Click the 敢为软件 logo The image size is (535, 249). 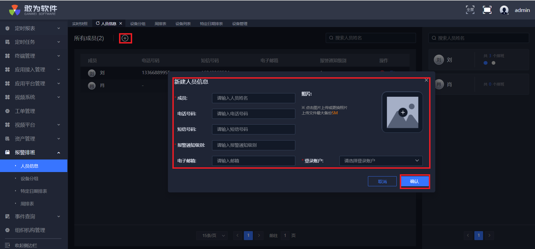[x=33, y=10]
